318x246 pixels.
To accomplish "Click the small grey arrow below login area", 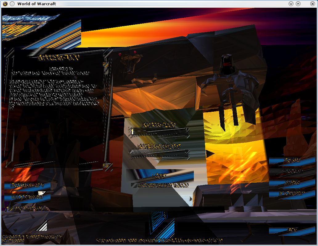I will pos(191,199).
